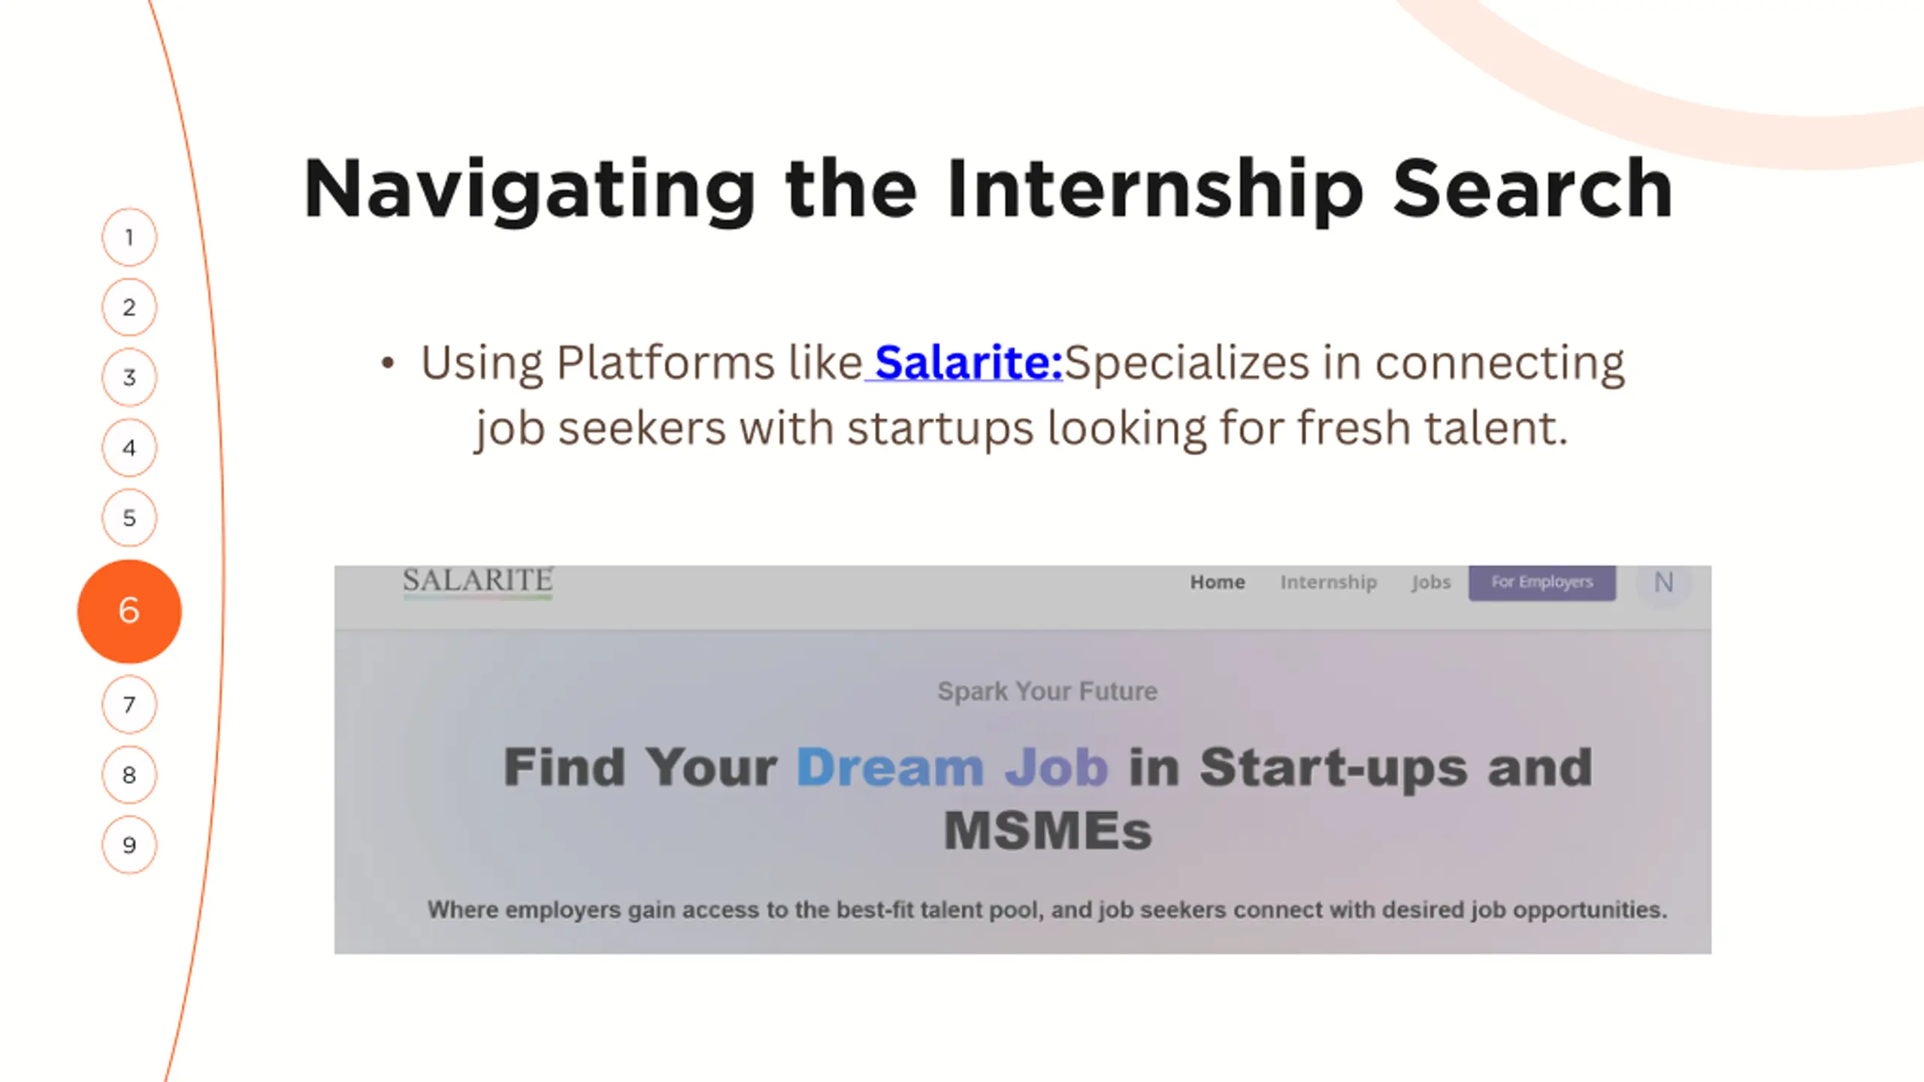Open slide 9 navigation circle
This screenshot has height=1082, width=1924.
[x=129, y=845]
